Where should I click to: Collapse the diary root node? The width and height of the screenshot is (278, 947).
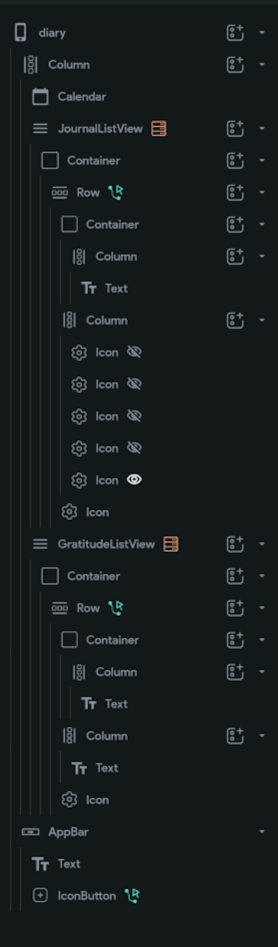coord(262,33)
